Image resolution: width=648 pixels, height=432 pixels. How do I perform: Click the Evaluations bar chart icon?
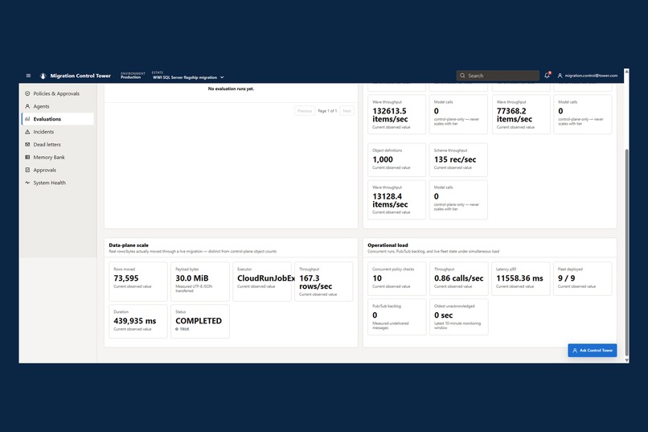pyautogui.click(x=27, y=118)
